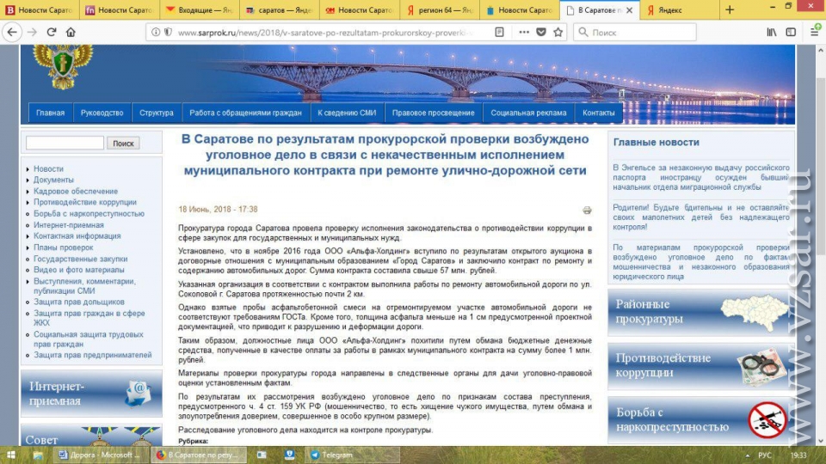Open a new browser tab with plus
Viewport: 826px width, 464px height.
pyautogui.click(x=730, y=10)
